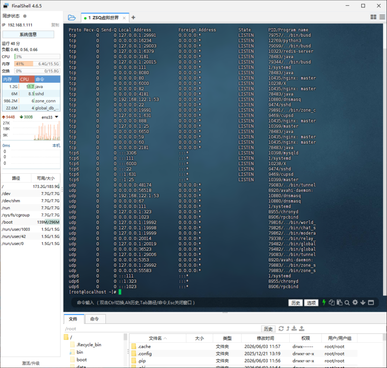This screenshot has height=368, width=387.
Task: Click the upload file icon
Action: [301, 328]
